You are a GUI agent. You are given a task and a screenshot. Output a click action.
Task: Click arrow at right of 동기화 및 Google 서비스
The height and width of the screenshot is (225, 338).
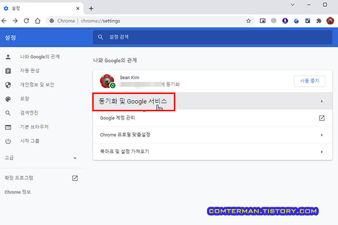[322, 101]
